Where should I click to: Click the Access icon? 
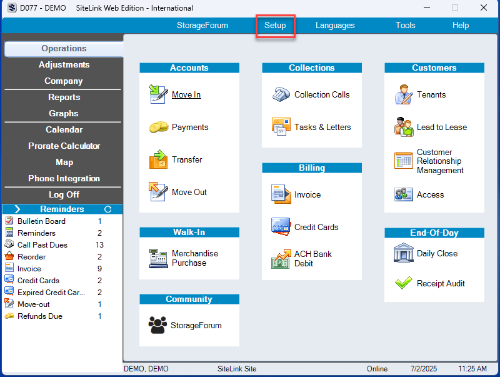pyautogui.click(x=403, y=194)
